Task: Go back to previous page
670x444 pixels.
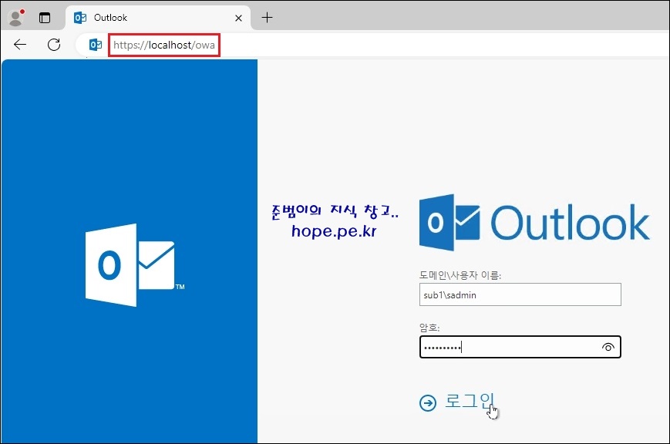Action: [x=20, y=45]
